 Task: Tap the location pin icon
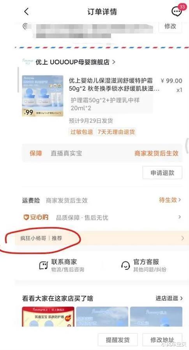click(25, 26)
